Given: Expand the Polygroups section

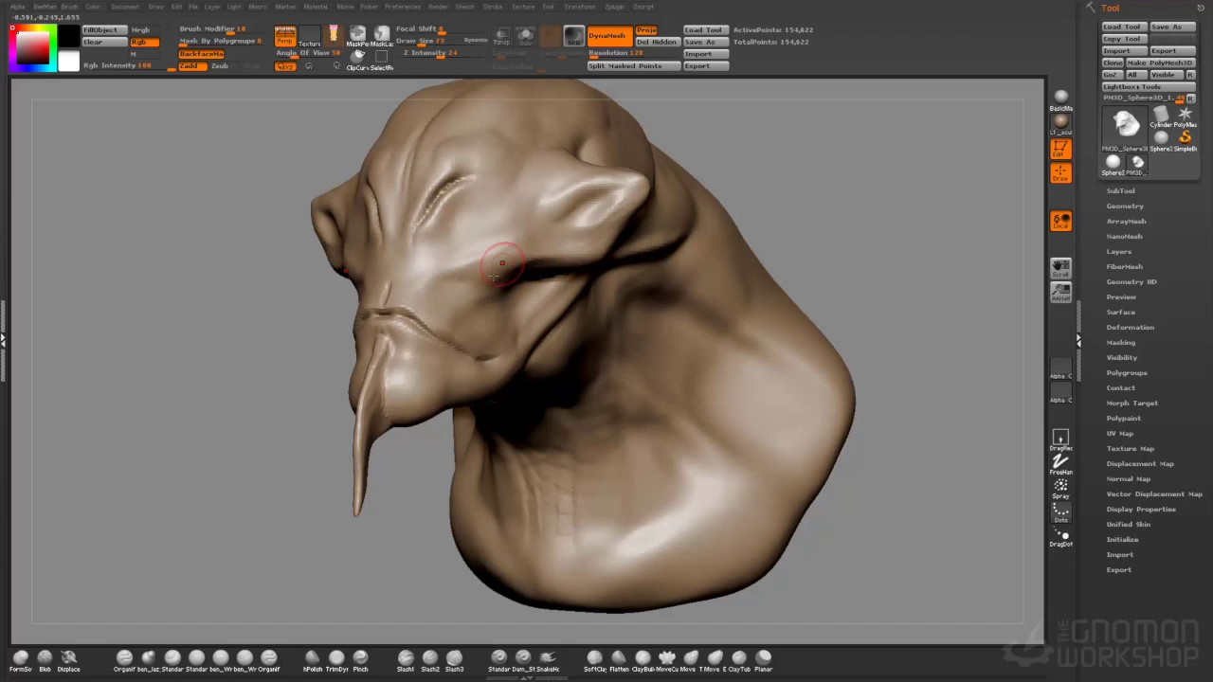Looking at the screenshot, I should coord(1127,372).
